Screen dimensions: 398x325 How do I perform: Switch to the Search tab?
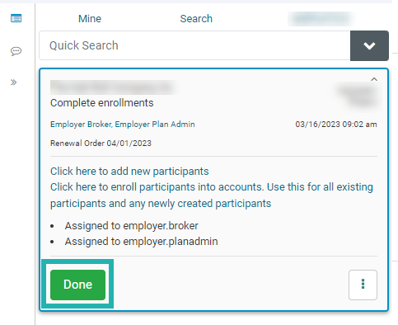(x=196, y=19)
